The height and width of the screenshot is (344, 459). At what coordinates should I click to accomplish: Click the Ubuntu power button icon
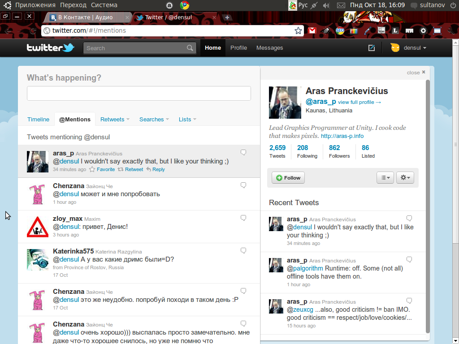click(x=453, y=5)
